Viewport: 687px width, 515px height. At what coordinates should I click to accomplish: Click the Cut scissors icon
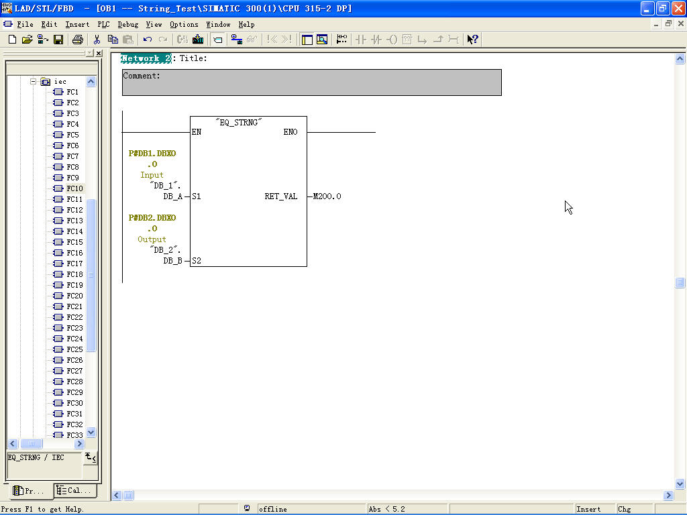click(x=97, y=40)
